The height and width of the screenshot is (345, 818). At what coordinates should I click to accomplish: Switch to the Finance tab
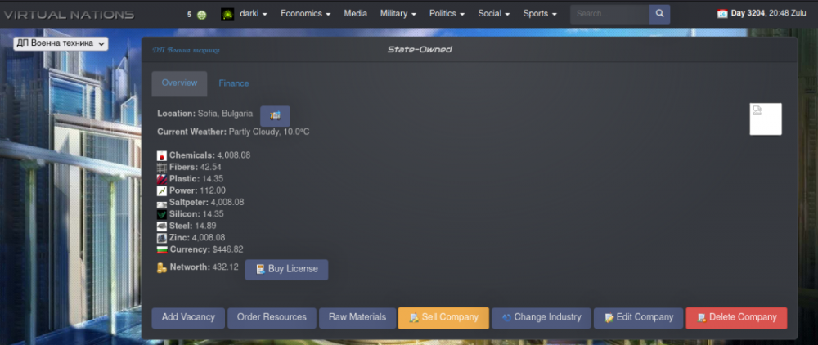click(x=234, y=83)
